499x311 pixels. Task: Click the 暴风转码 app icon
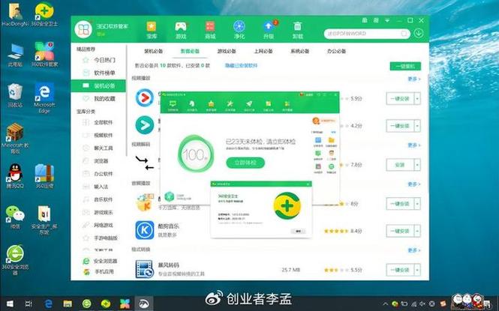[145, 269]
